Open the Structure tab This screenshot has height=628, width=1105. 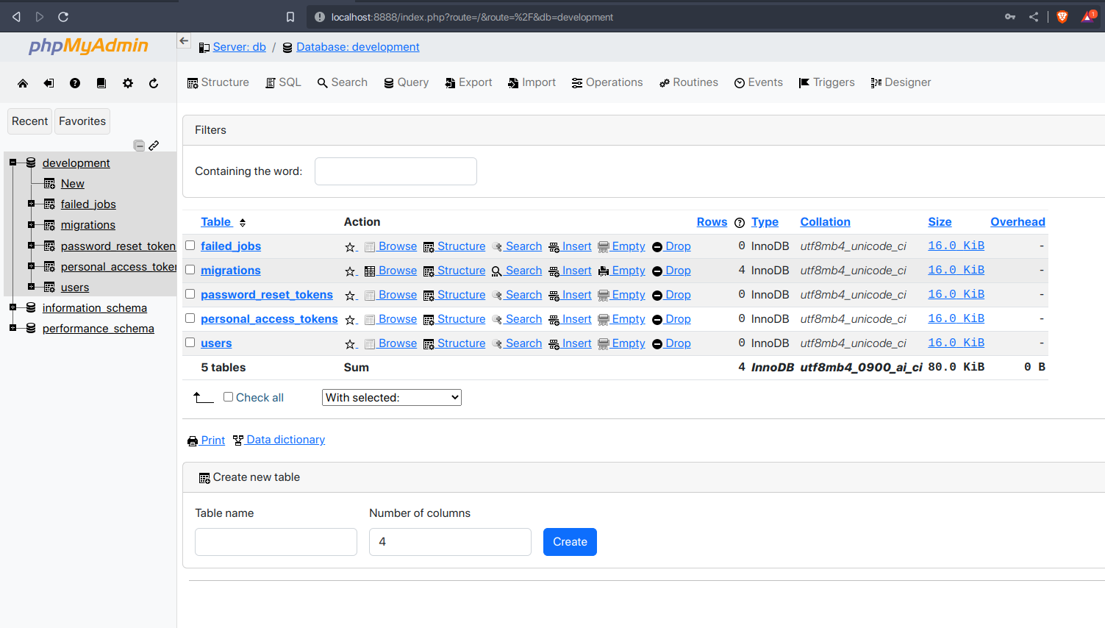click(218, 82)
